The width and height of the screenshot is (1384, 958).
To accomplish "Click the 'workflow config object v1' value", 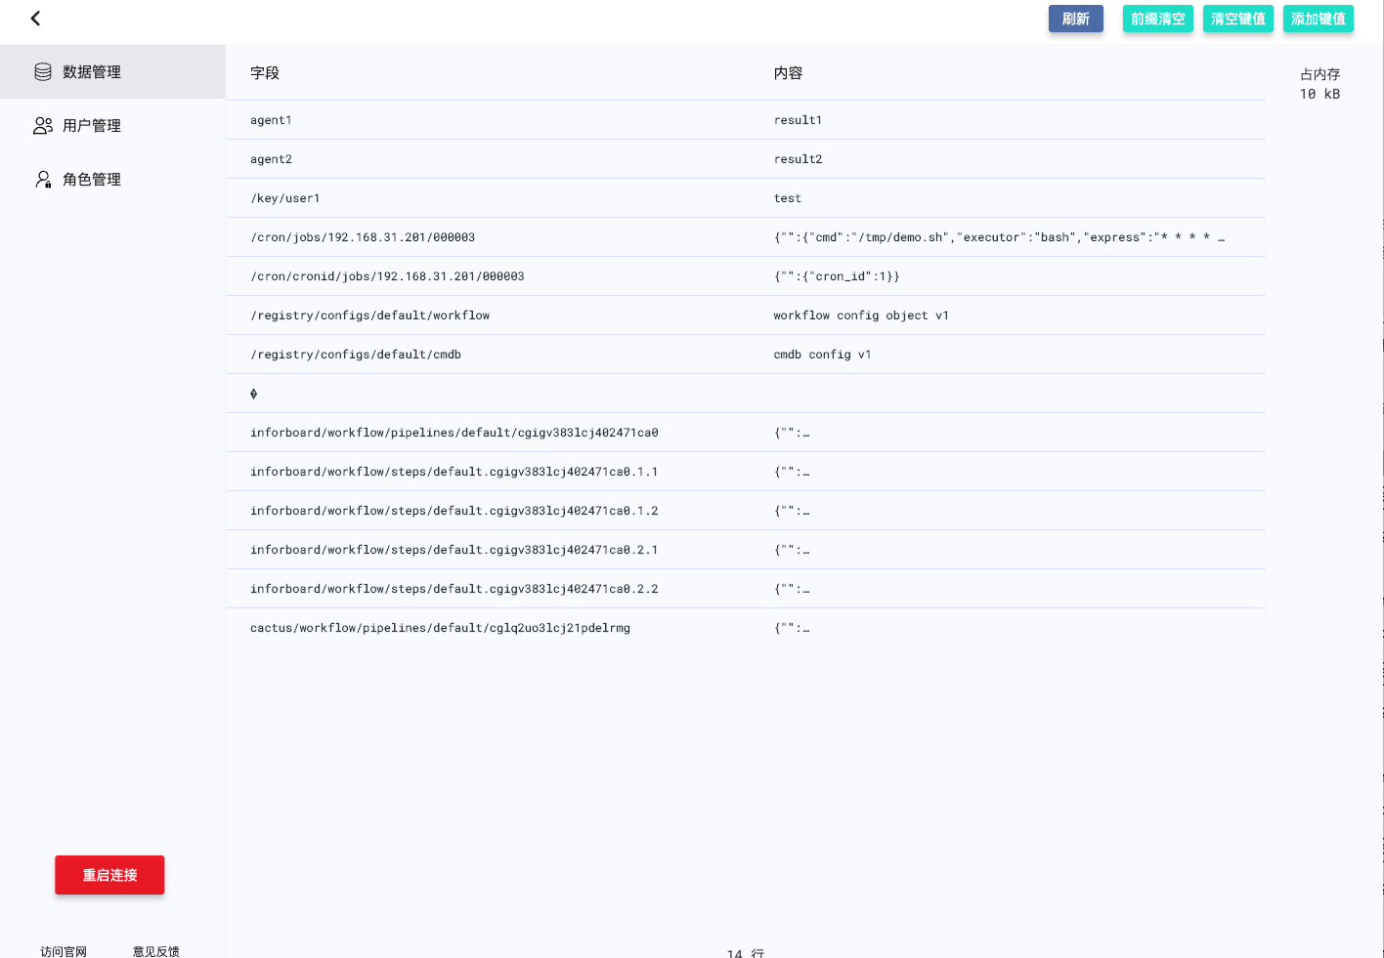I will pos(861,315).
